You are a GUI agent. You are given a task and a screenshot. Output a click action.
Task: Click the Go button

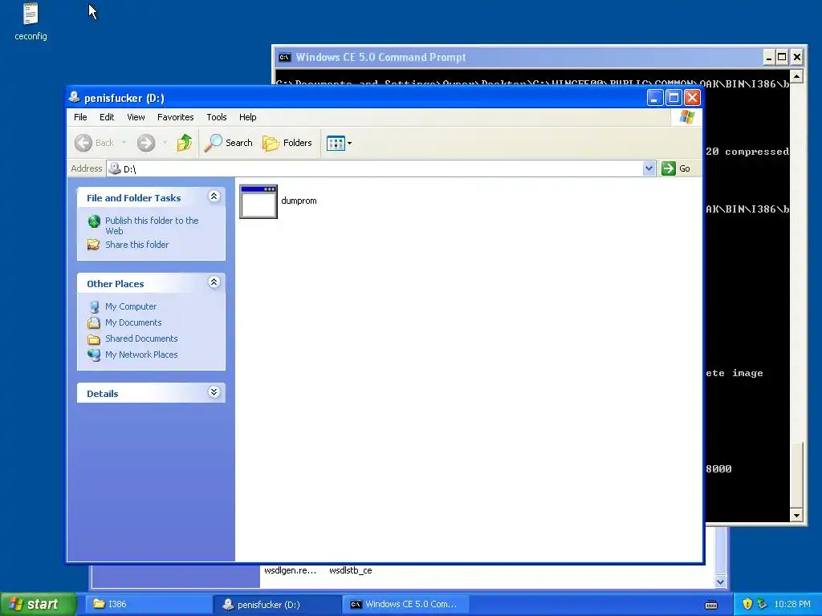pyautogui.click(x=676, y=168)
